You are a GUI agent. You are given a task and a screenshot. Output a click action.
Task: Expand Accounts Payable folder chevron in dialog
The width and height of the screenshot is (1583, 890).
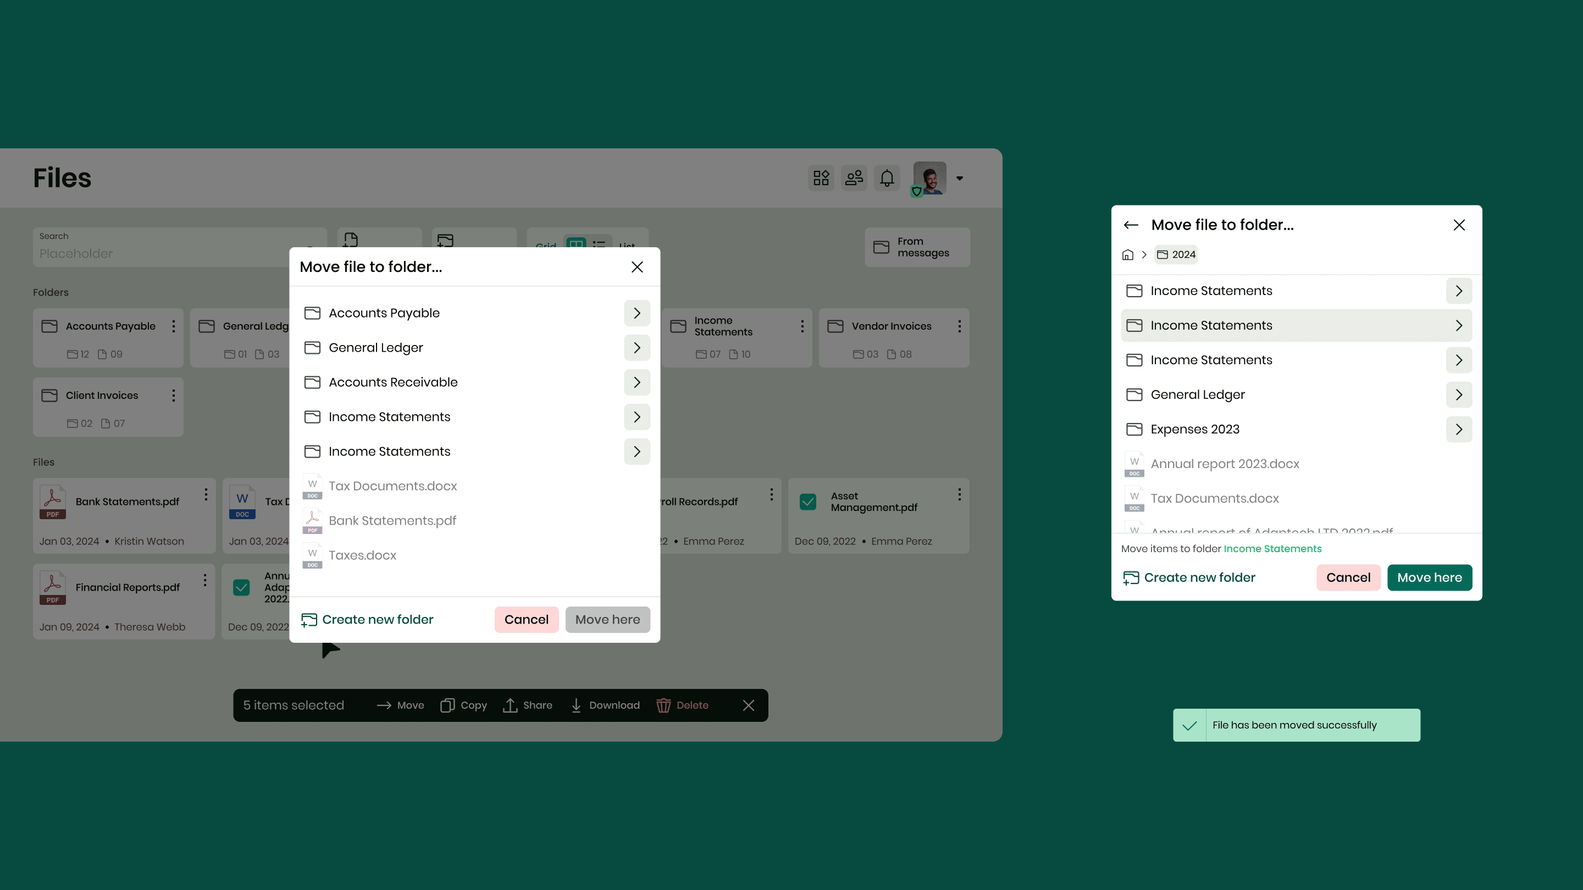[x=636, y=313]
